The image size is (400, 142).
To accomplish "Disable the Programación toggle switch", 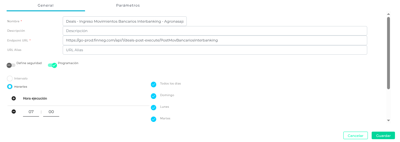I will (x=52, y=65).
